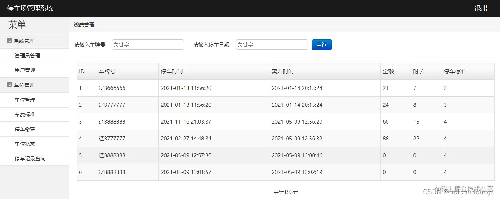
Task: Select plate 辽B888888 in row 5
Action: tap(112, 155)
